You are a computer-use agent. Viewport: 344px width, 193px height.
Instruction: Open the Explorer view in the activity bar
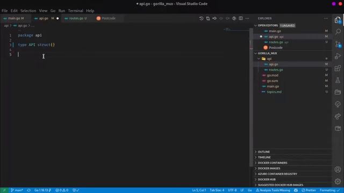tap(338, 20)
